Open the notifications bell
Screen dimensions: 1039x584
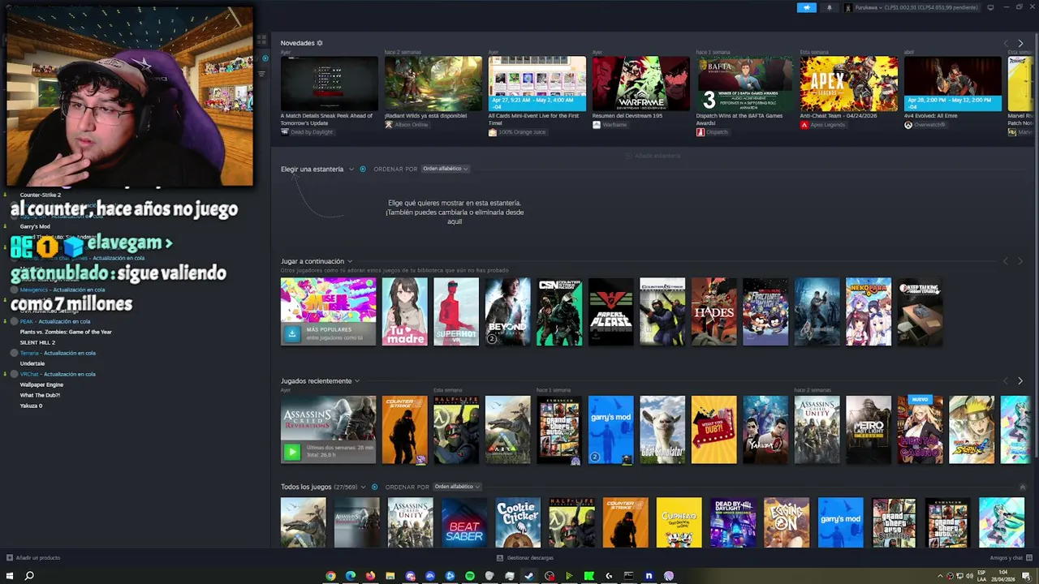tap(829, 7)
